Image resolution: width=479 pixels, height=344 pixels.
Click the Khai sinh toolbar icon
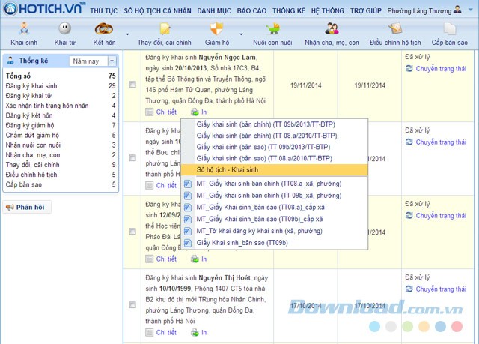23,31
